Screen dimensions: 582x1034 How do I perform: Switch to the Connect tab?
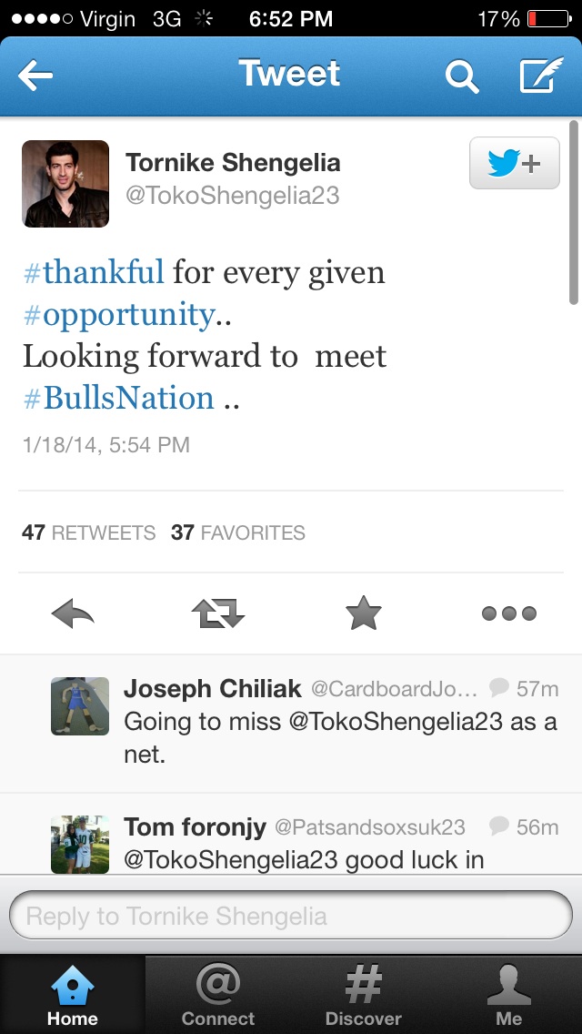[x=218, y=994]
